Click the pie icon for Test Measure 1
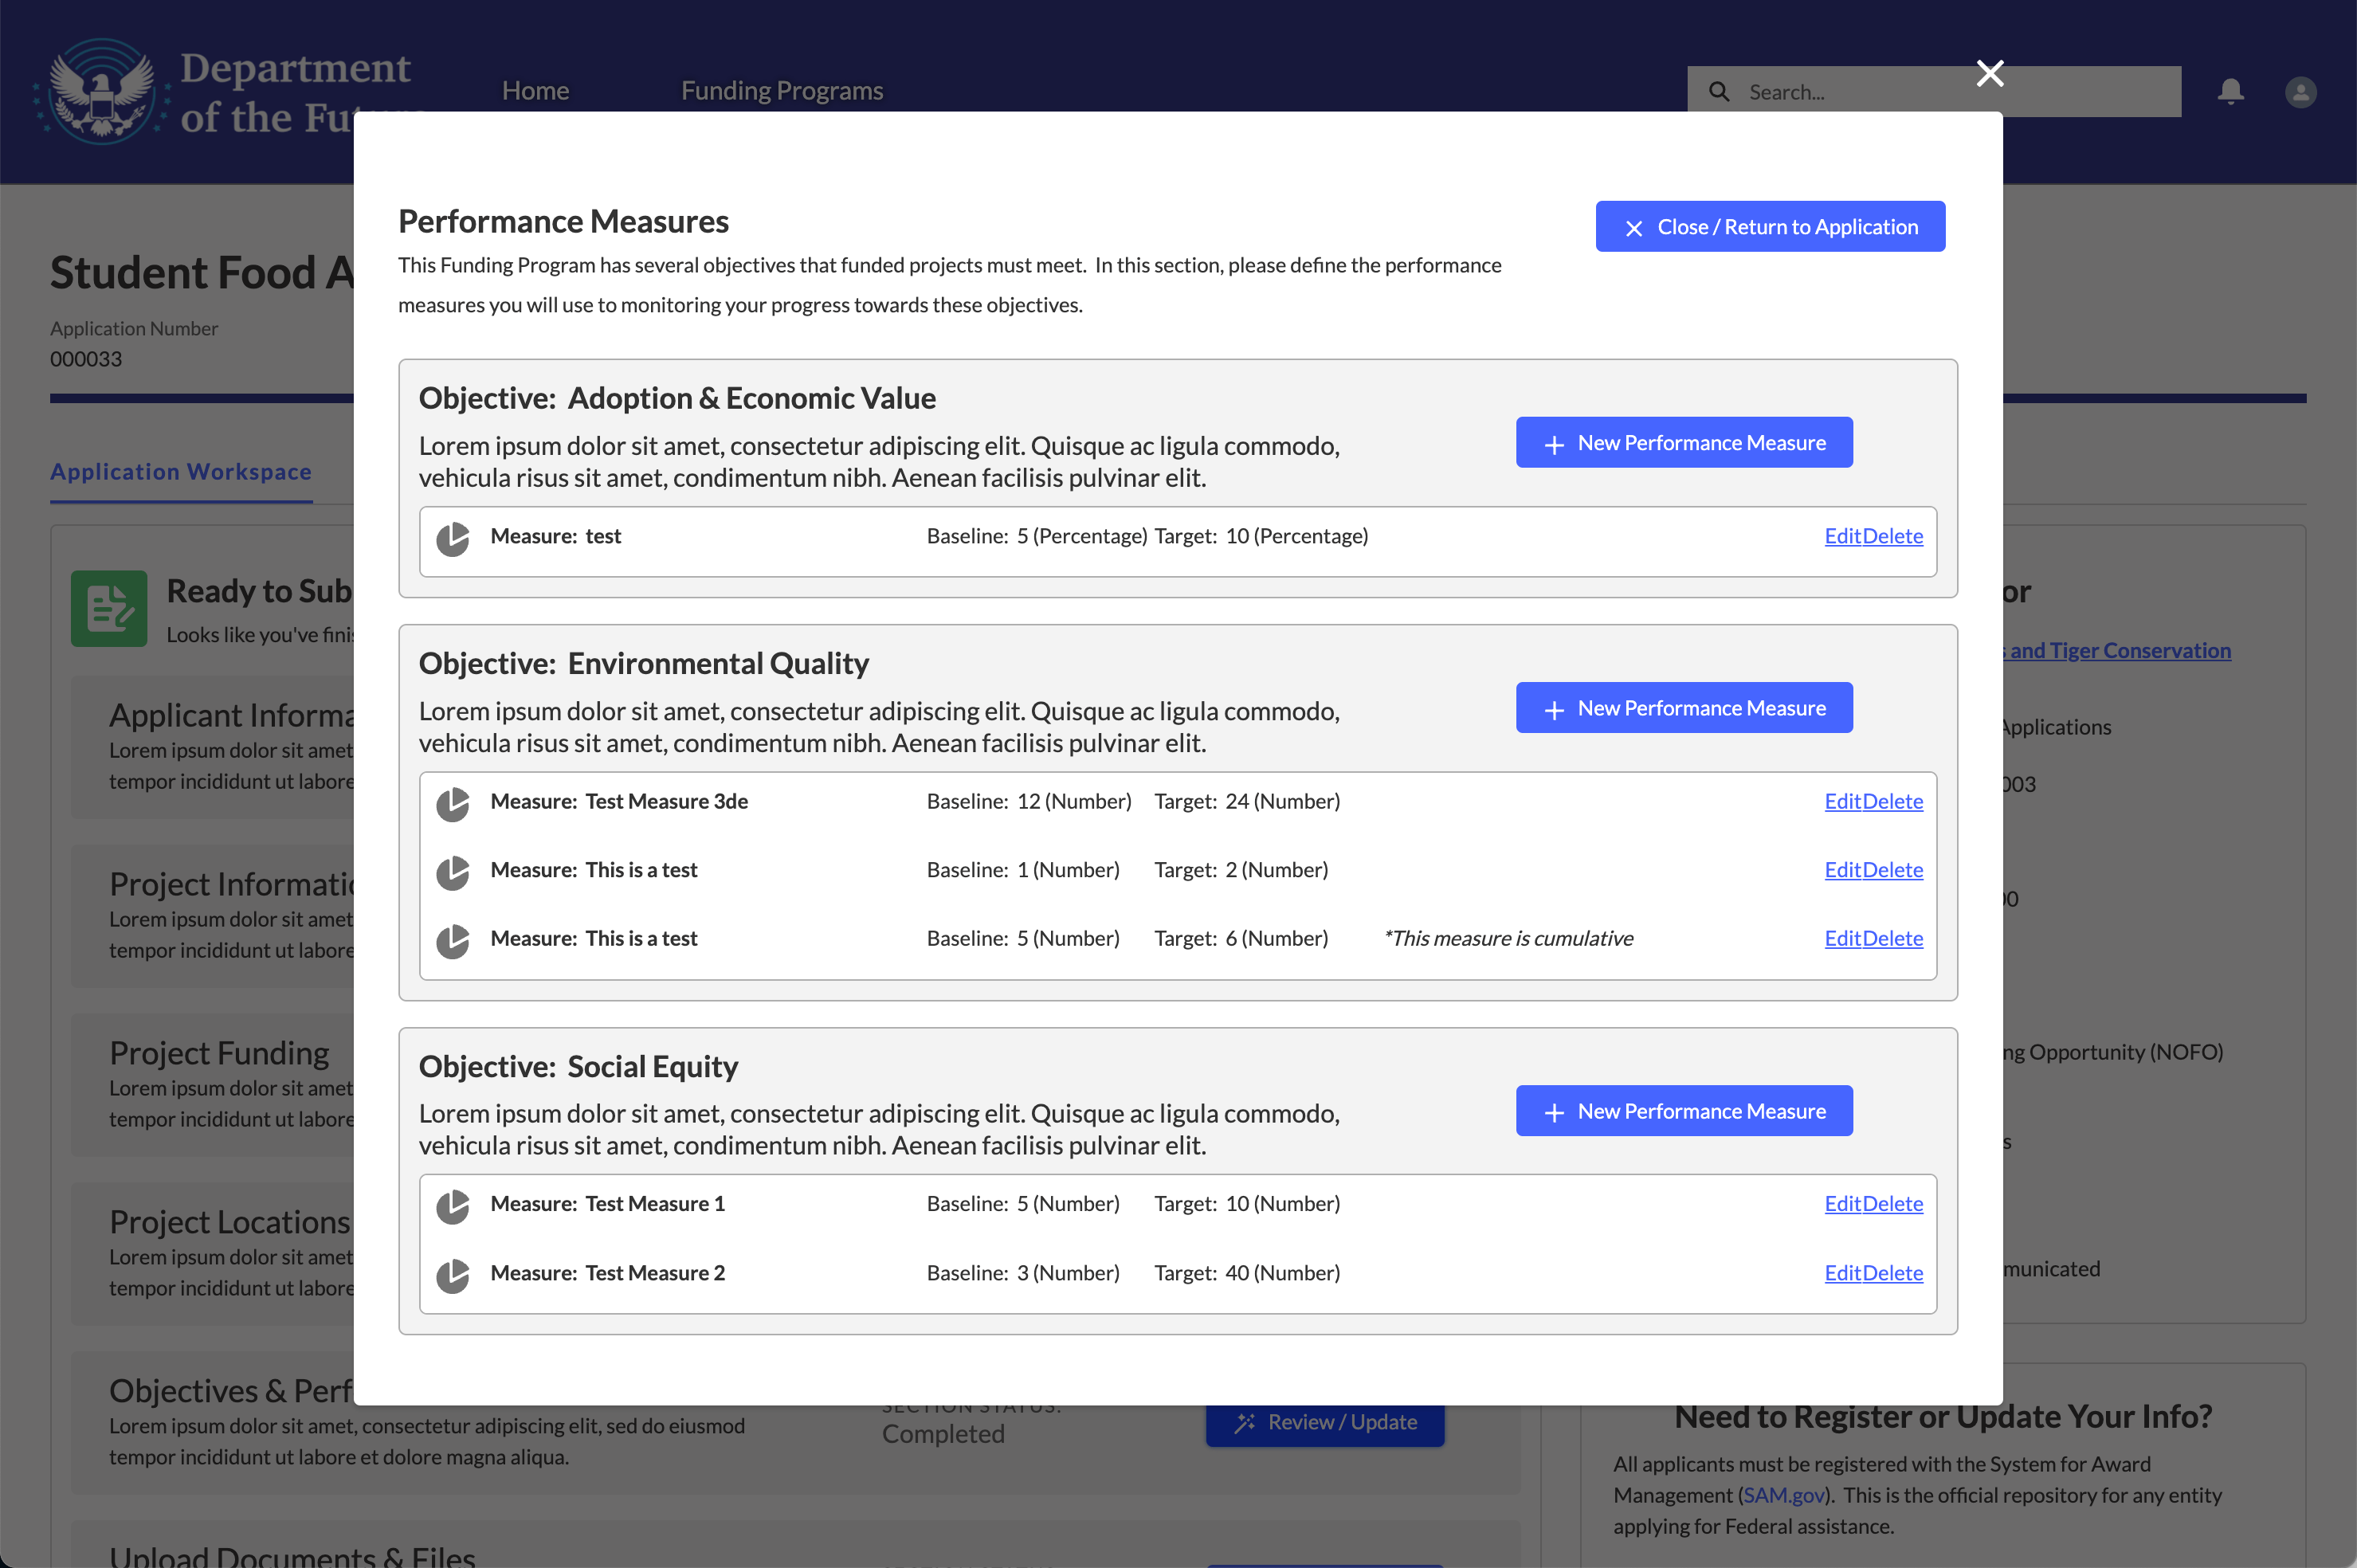The width and height of the screenshot is (2357, 1568). tap(453, 1206)
